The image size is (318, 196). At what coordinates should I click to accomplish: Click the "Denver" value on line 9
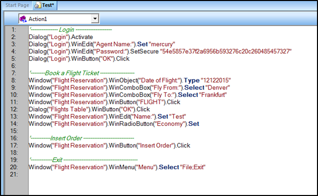click(x=218, y=87)
